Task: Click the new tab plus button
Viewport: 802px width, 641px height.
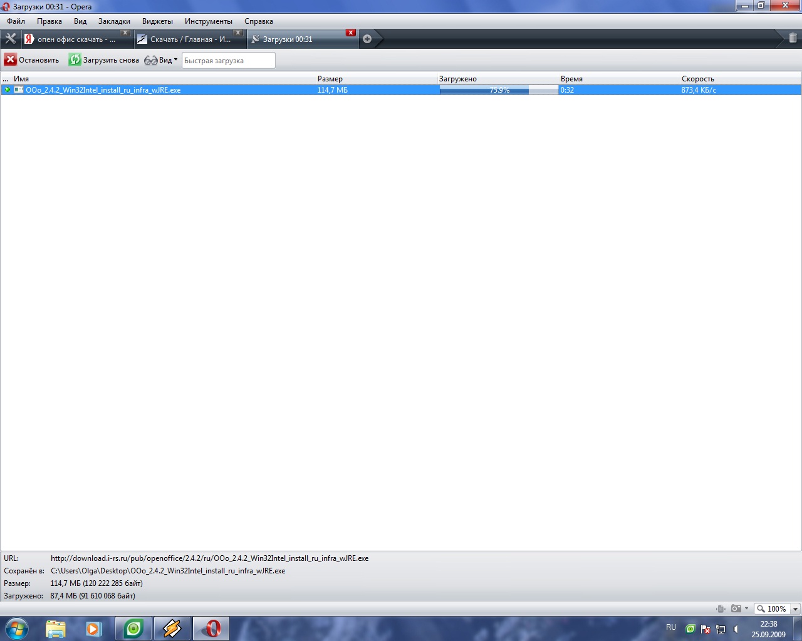Action: [x=367, y=39]
